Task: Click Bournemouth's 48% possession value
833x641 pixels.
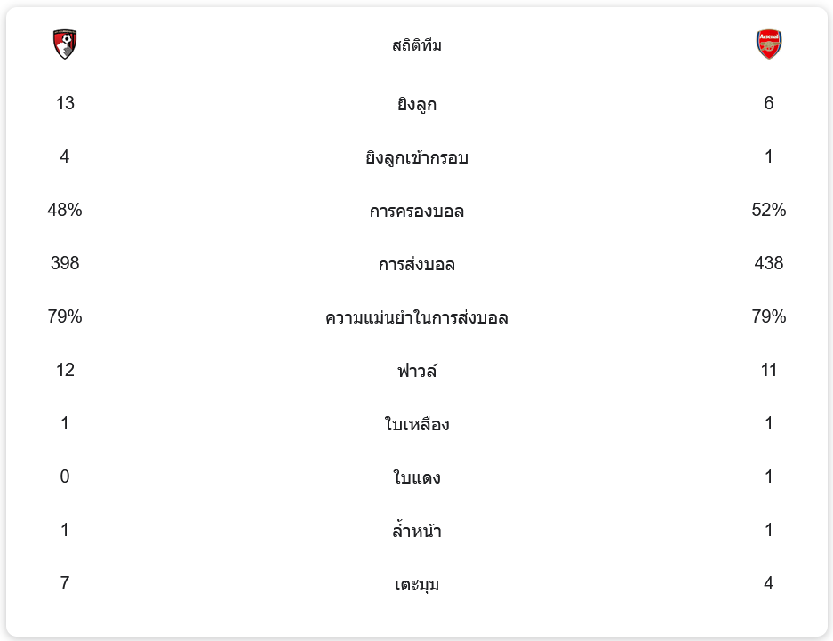Action: tap(65, 210)
